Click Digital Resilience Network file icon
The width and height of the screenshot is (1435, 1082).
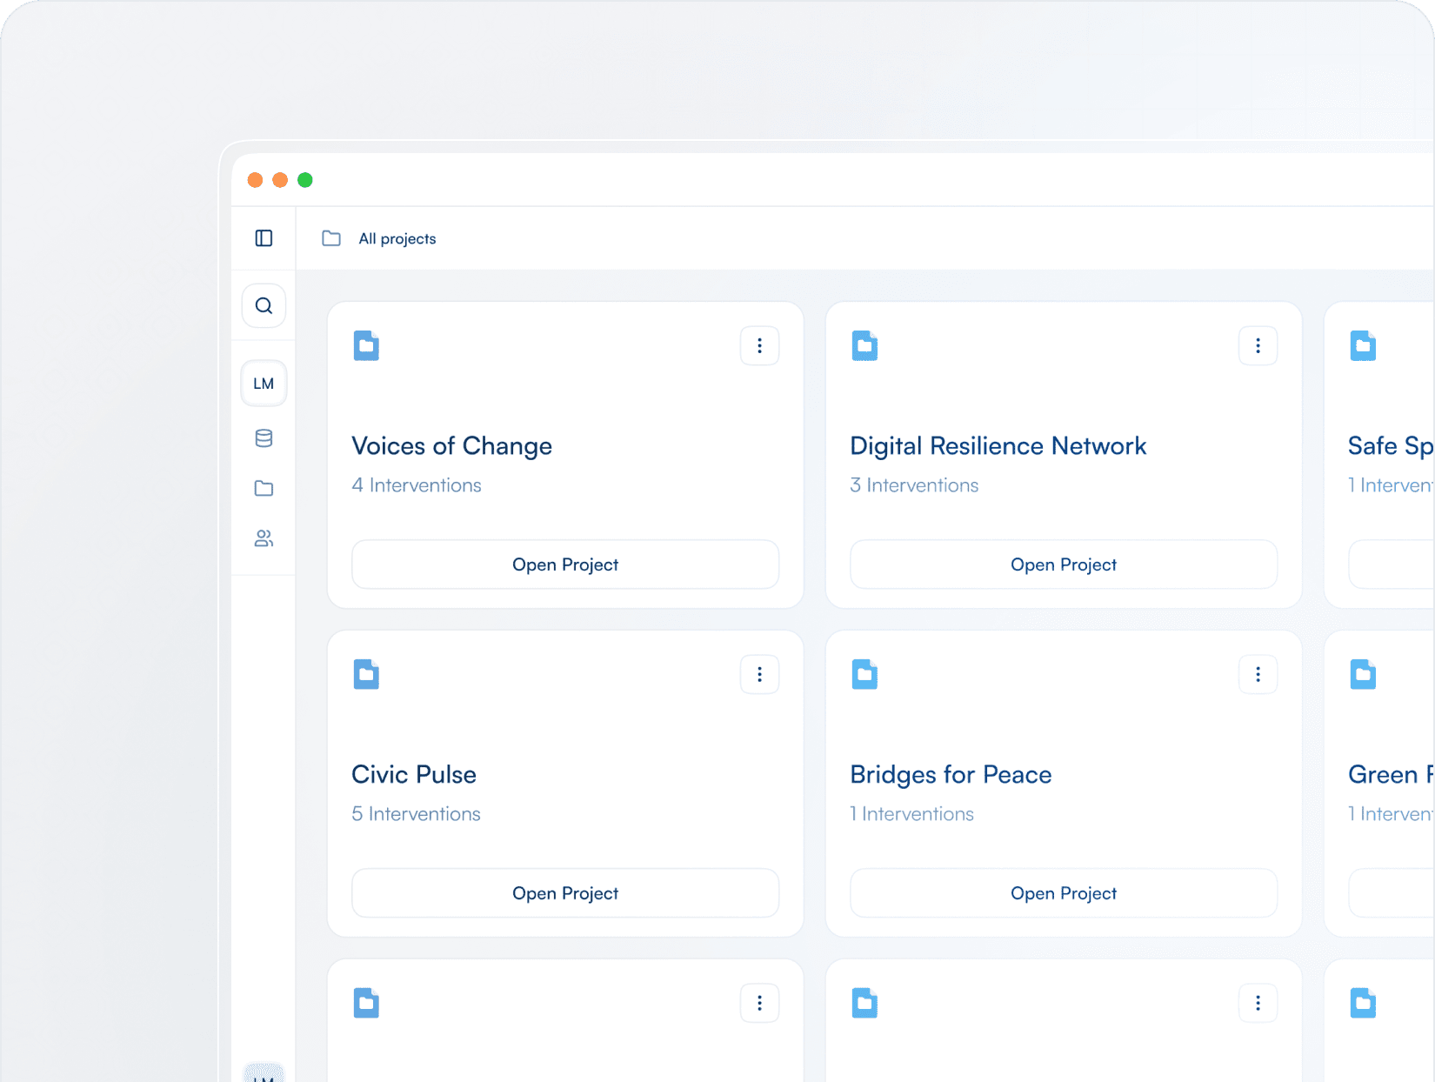(x=864, y=345)
